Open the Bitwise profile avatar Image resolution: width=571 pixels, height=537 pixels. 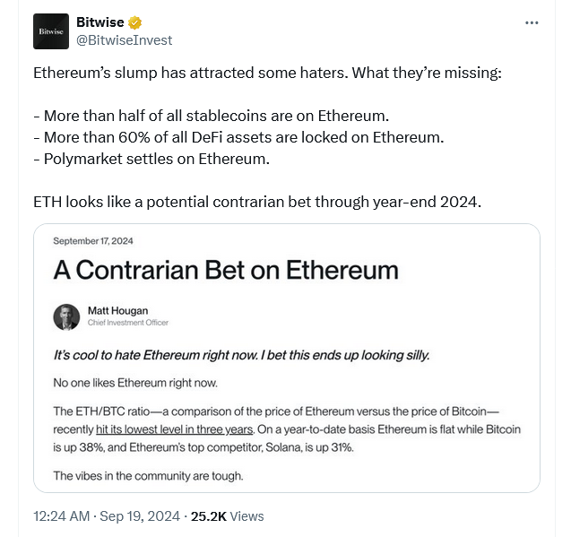pos(51,31)
